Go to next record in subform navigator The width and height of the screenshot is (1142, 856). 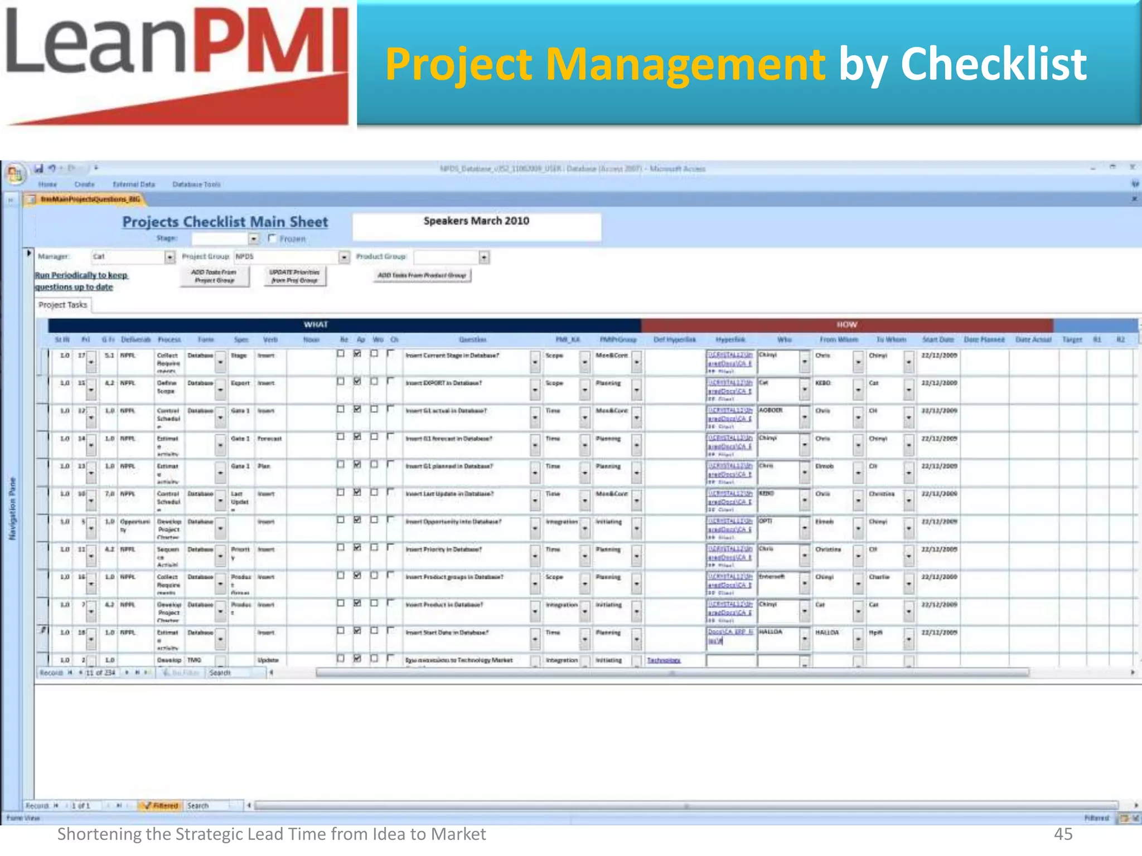click(127, 673)
